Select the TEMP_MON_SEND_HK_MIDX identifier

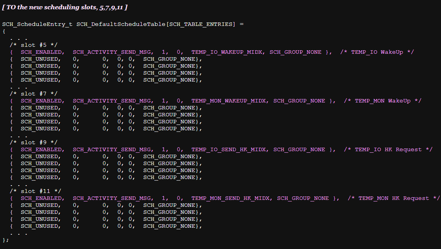click(231, 198)
